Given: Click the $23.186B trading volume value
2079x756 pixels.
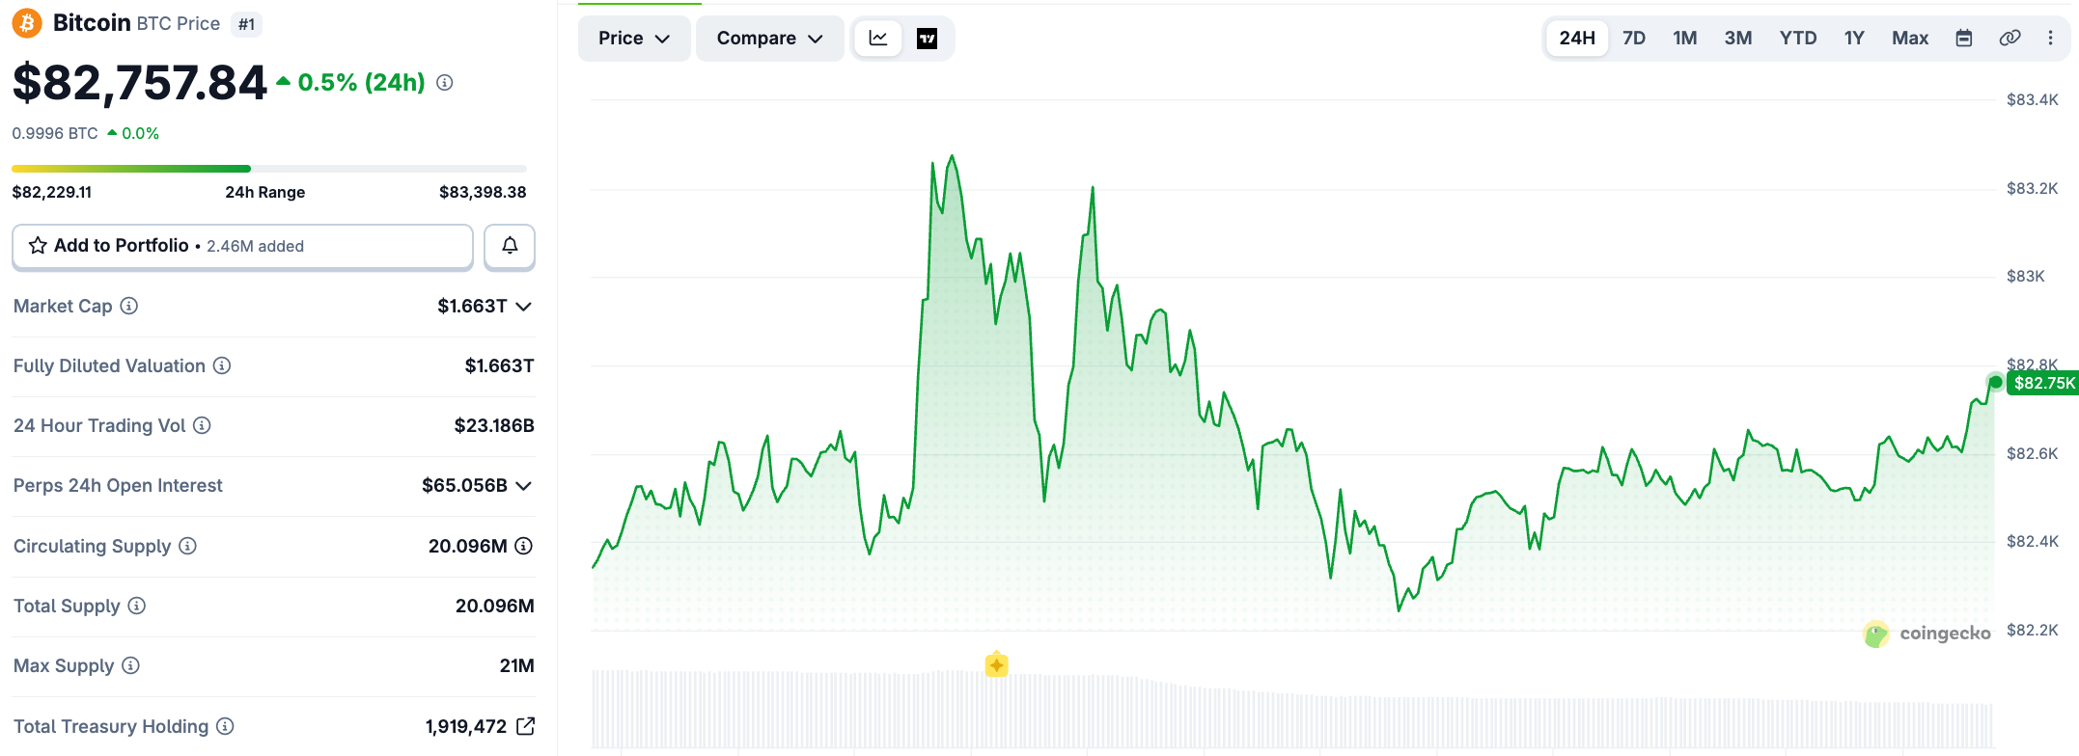Looking at the screenshot, I should 494,425.
